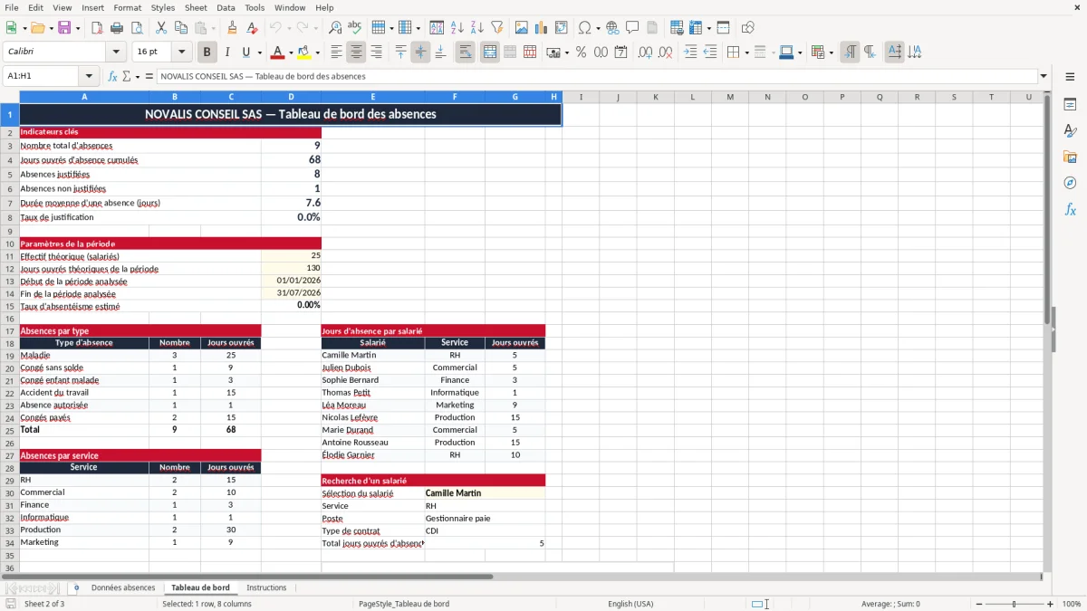Screen dimensions: 1087x611
Task: Open the Font Color dropdown arrow
Action: 291,53
